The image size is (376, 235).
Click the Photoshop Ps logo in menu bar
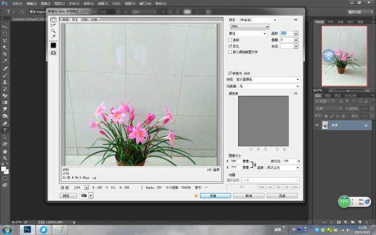point(4,3)
